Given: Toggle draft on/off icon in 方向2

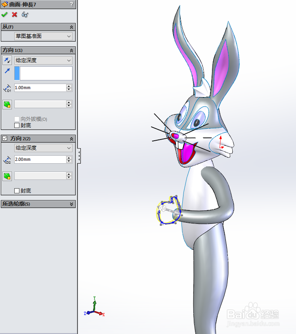Looking at the screenshot, I should pos(7,176).
